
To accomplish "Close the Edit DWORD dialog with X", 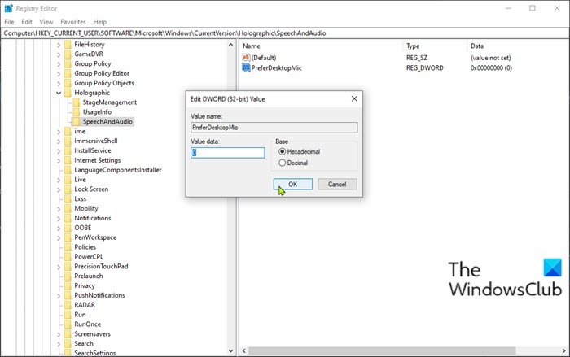I will [x=354, y=98].
